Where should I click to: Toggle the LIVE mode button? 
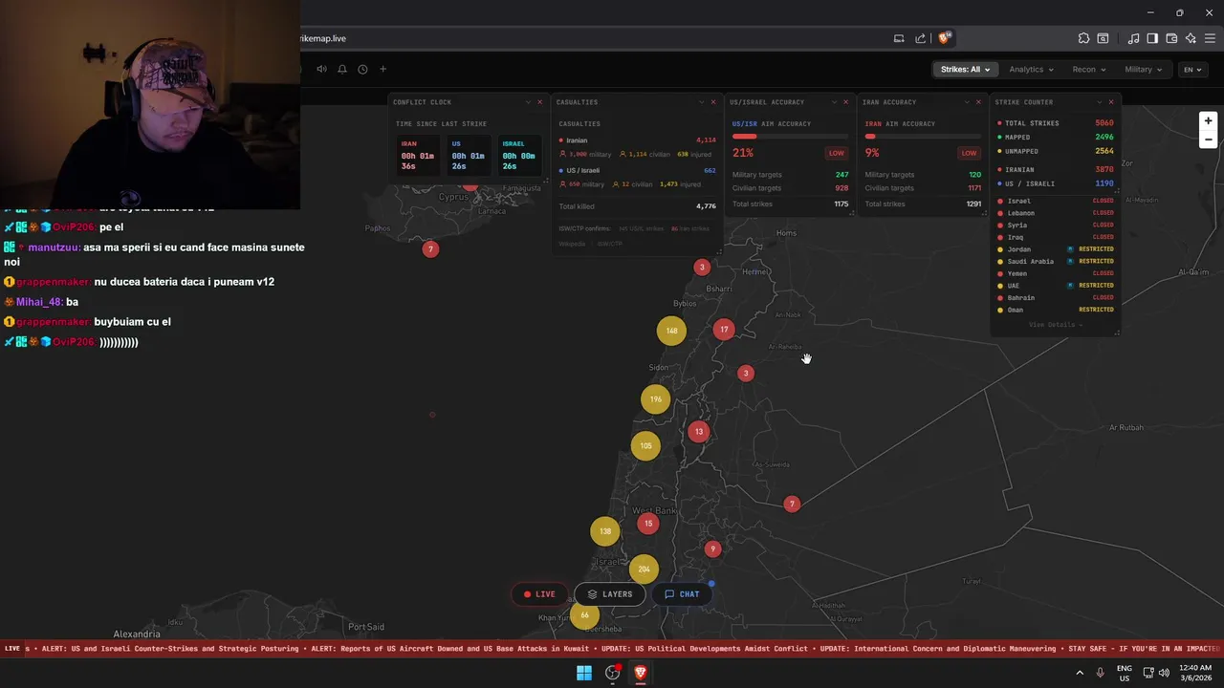(x=539, y=594)
